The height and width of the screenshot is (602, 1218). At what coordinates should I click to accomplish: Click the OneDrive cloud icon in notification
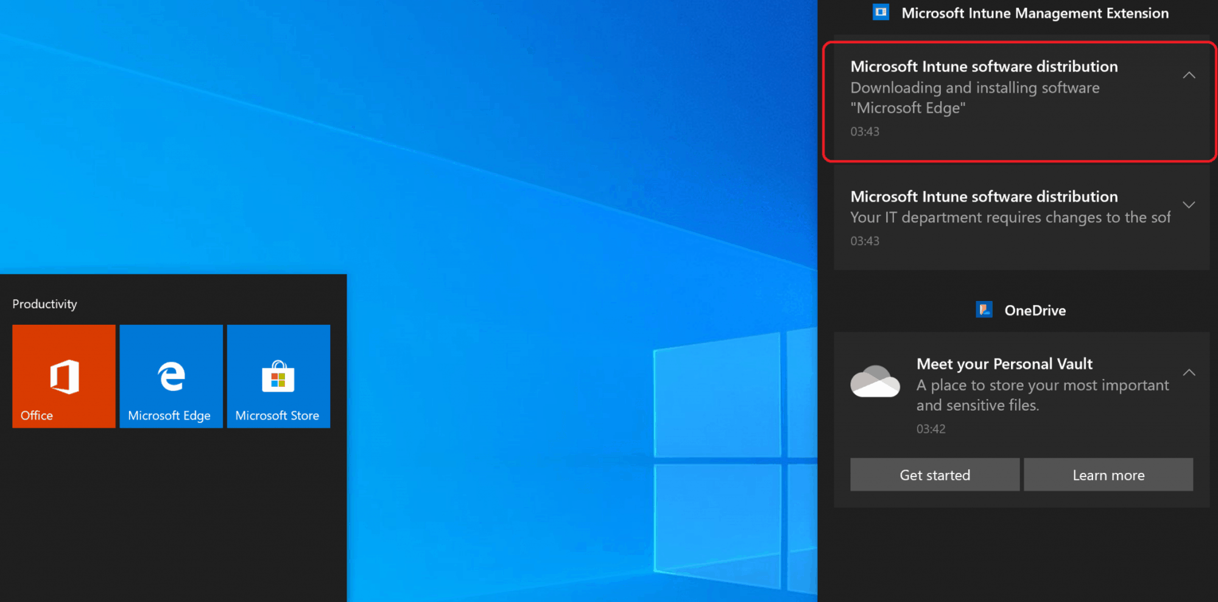[875, 382]
